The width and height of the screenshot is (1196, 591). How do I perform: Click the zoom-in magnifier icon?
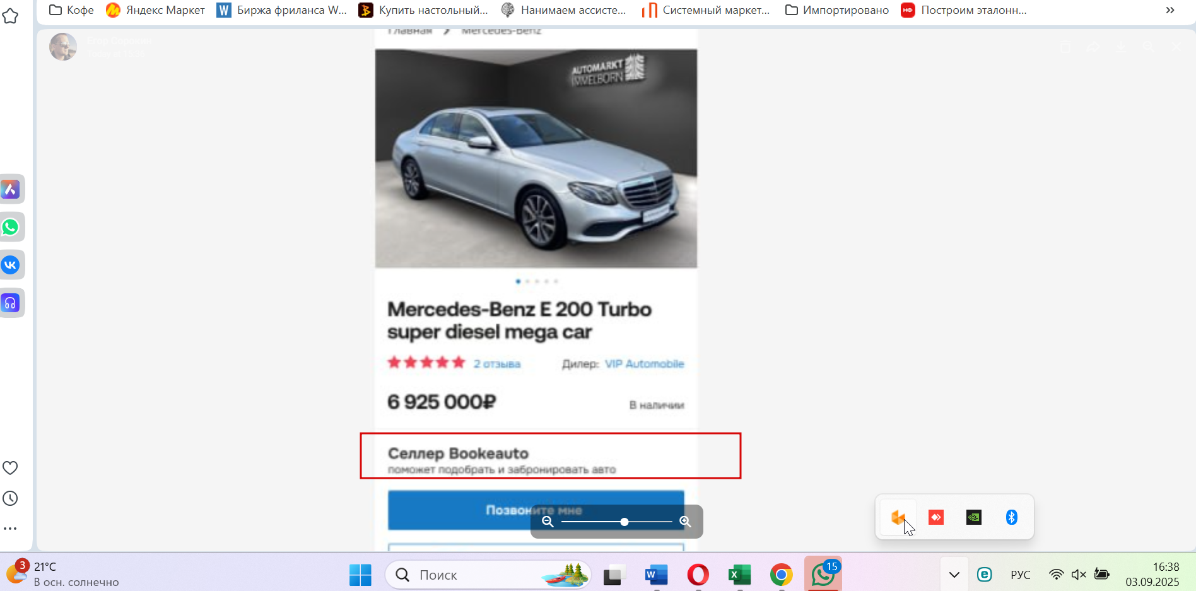pyautogui.click(x=685, y=522)
